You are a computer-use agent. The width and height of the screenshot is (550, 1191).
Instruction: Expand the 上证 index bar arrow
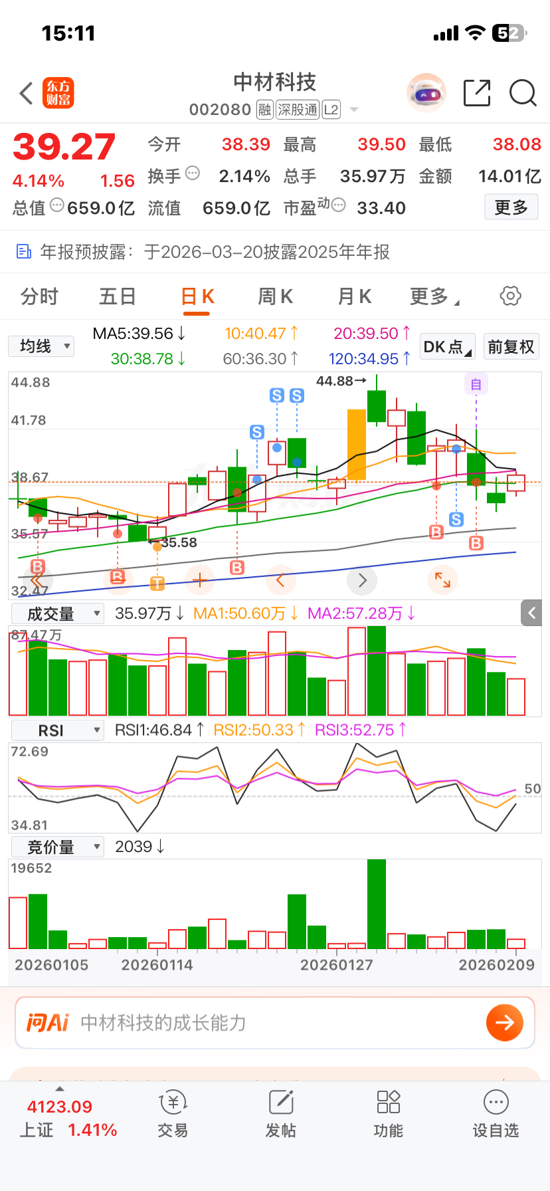click(60, 1089)
